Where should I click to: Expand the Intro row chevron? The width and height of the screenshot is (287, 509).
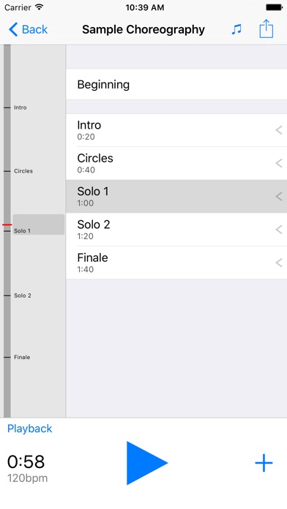(x=278, y=130)
